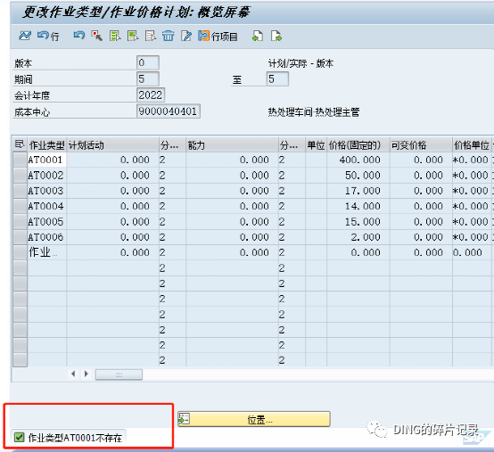494x452 pixels.
Task: Click the AT0001 activity type cell
Action: (x=47, y=160)
